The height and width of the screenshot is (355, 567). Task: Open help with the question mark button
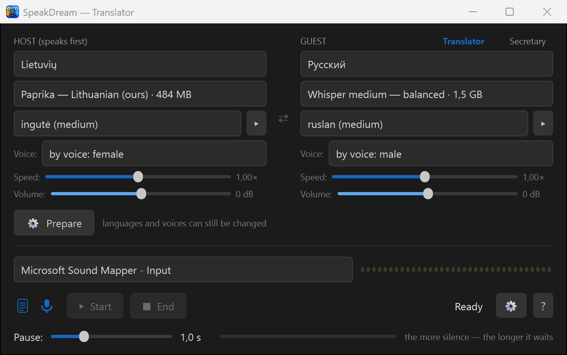click(x=543, y=306)
